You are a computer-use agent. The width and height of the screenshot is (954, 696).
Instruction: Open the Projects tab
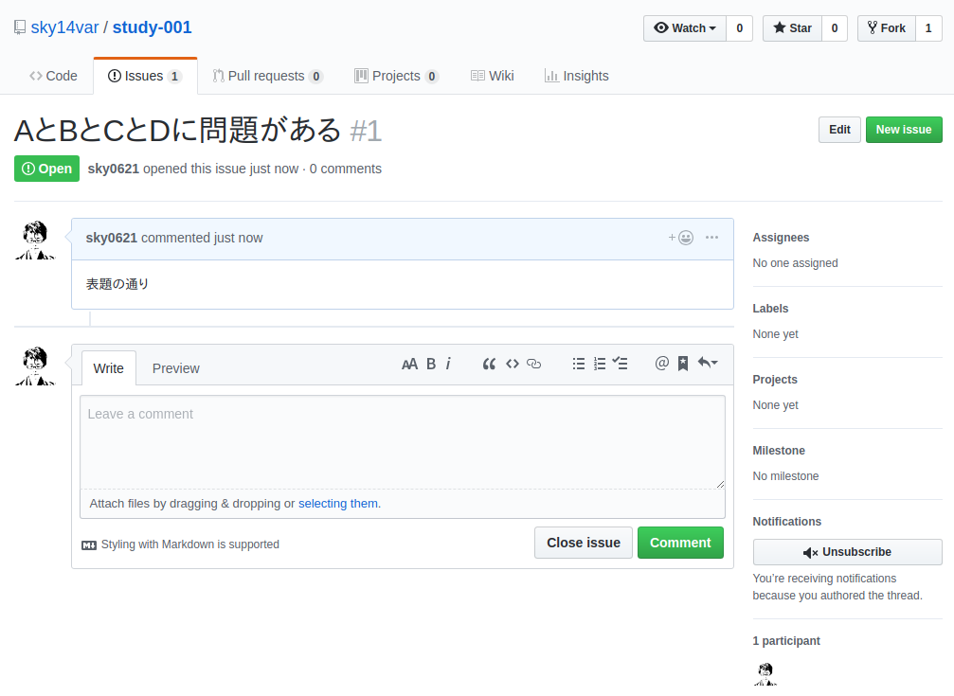[x=396, y=76]
